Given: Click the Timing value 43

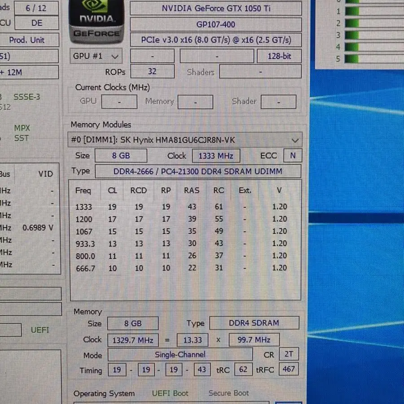Looking at the screenshot, I should click(x=202, y=369).
